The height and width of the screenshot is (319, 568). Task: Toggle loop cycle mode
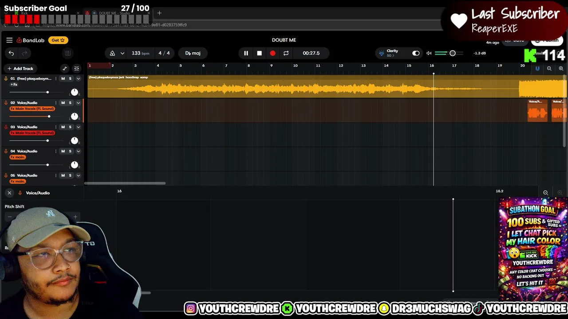coord(286,53)
